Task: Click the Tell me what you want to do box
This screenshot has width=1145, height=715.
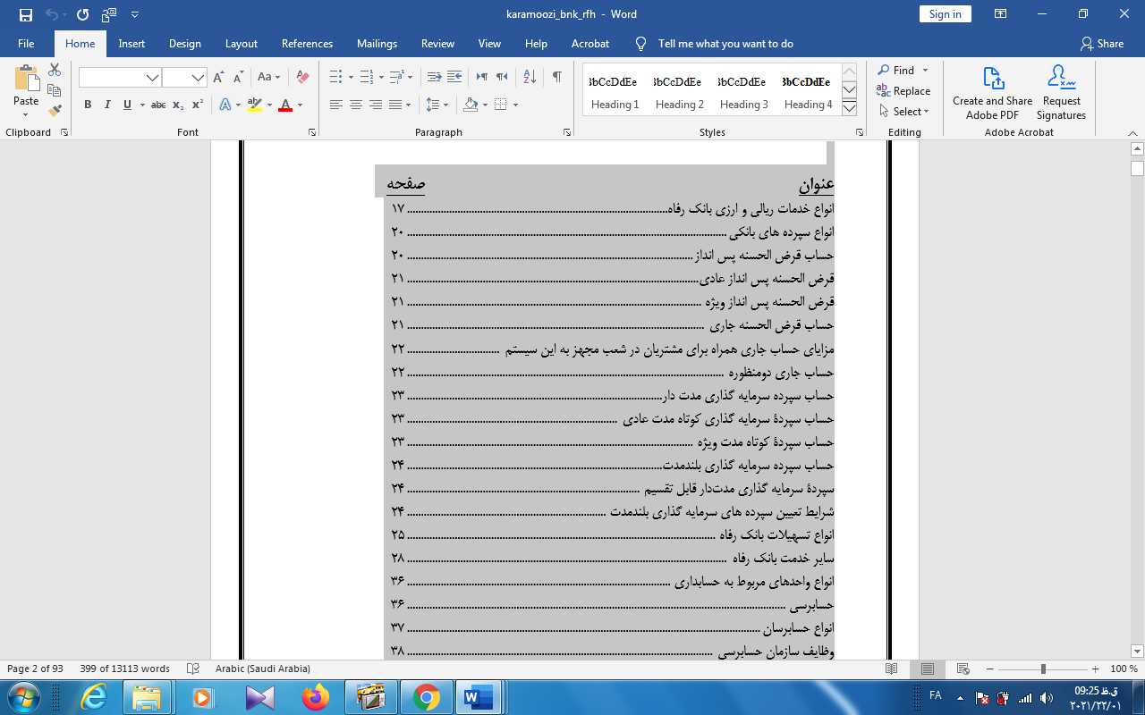Action: coord(725,44)
